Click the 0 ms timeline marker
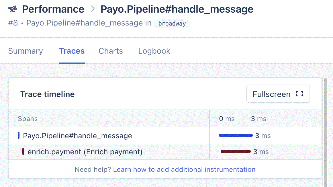The image size is (333, 187). click(227, 118)
